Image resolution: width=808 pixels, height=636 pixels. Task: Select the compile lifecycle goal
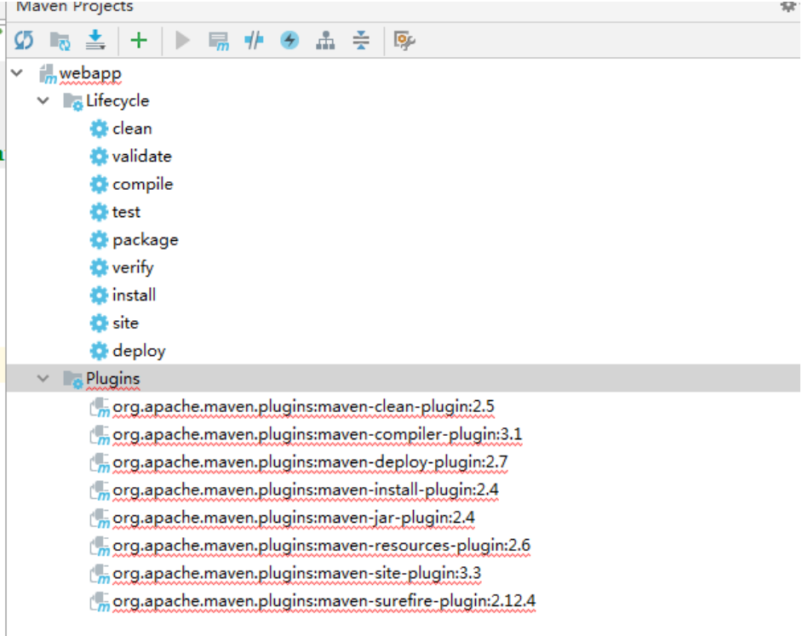143,185
